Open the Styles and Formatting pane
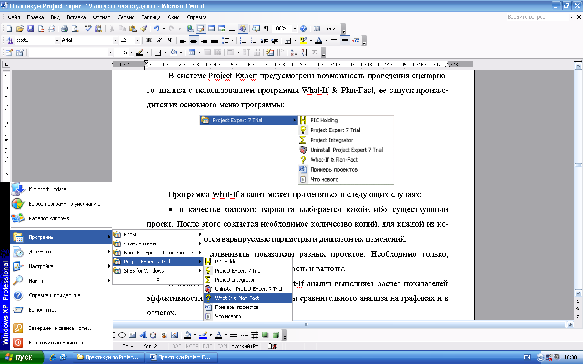583x364 pixels. [9, 40]
